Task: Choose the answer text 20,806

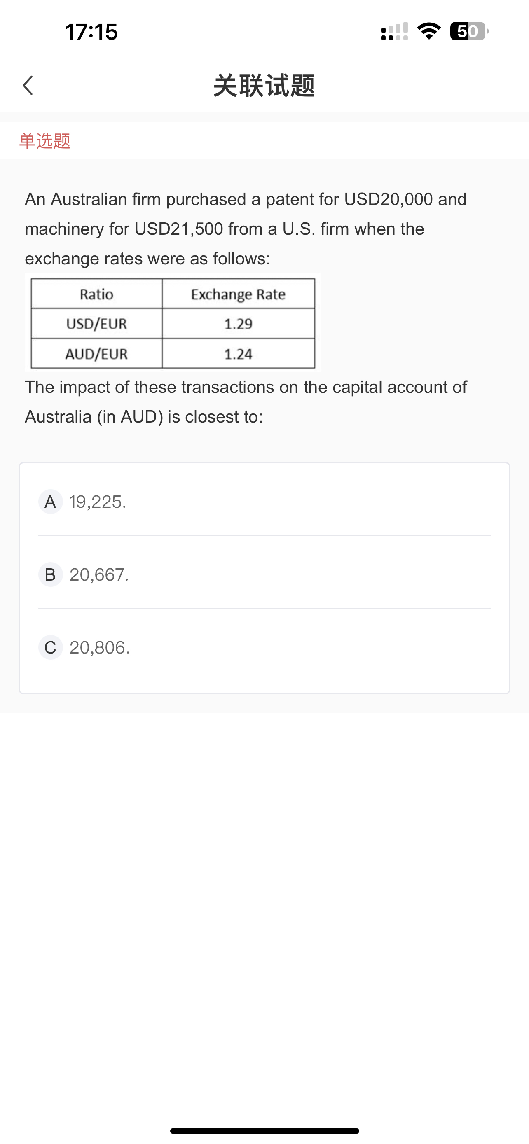Action: [x=99, y=647]
